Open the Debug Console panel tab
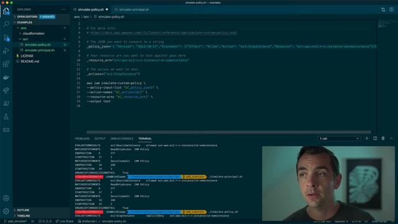The image size is (398, 224). pos(122,138)
